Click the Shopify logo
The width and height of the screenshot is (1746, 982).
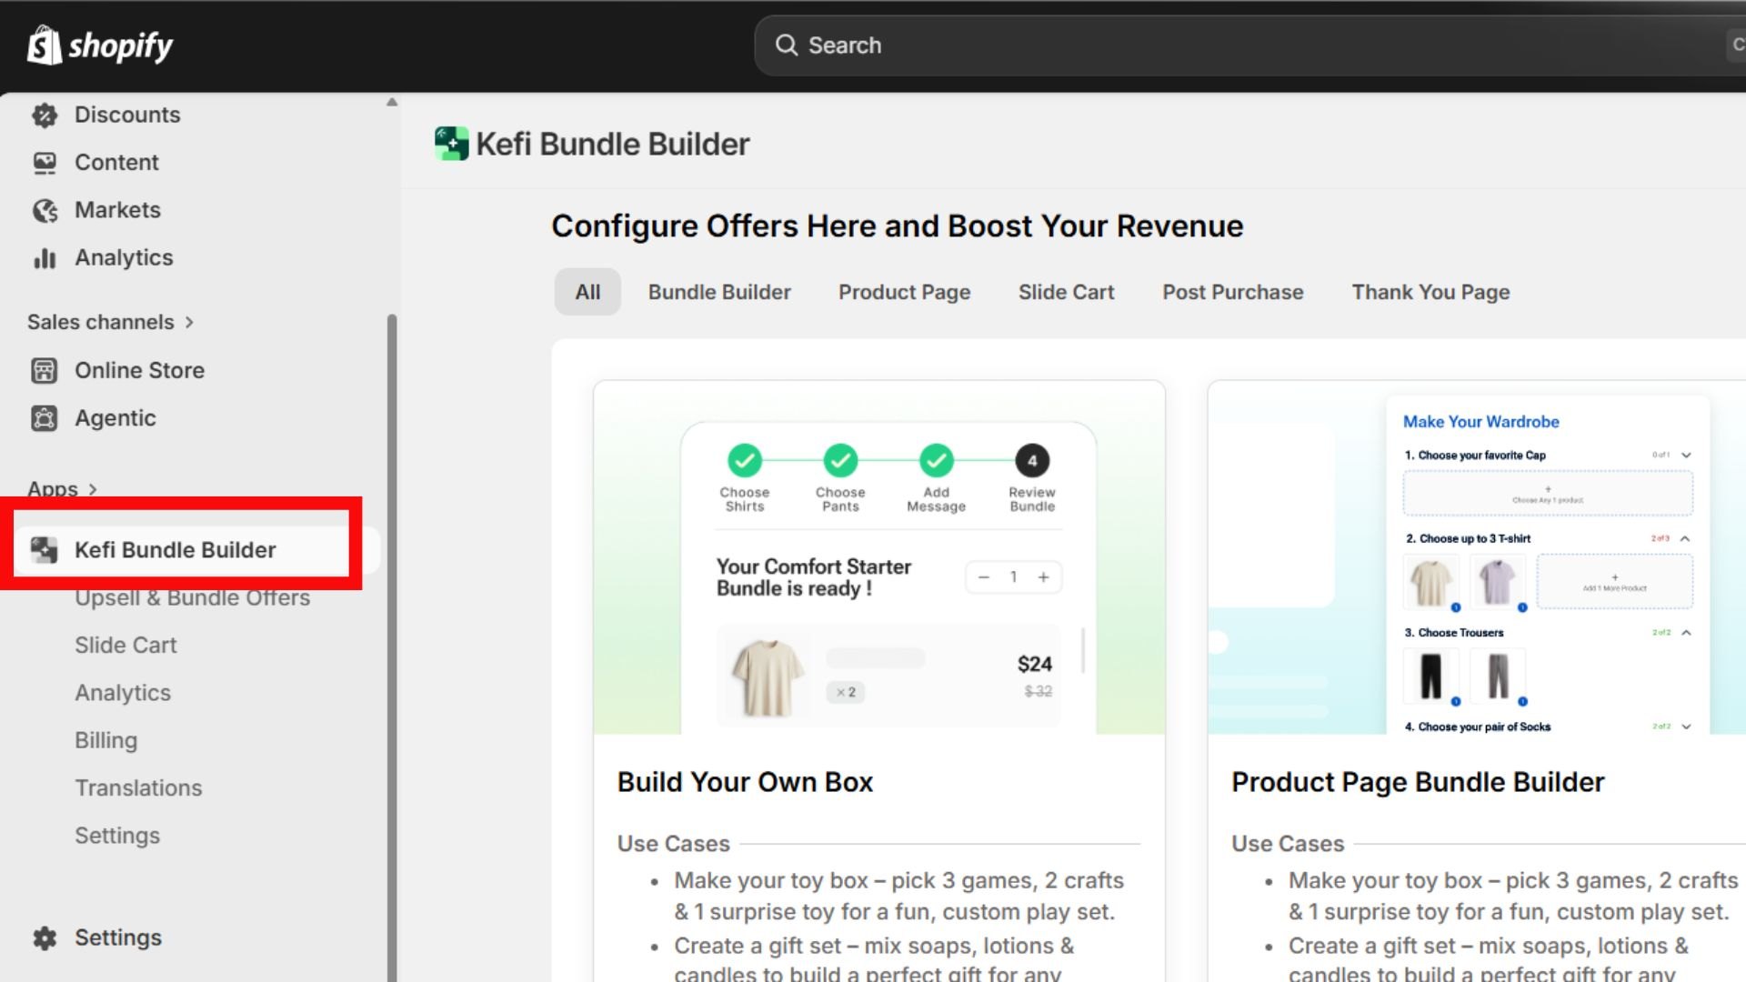(x=100, y=45)
